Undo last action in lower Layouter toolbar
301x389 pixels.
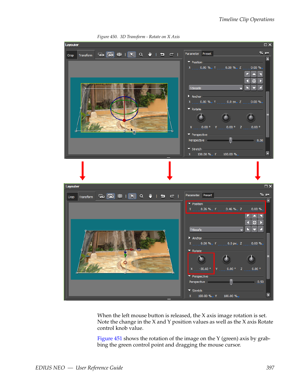tap(163, 196)
